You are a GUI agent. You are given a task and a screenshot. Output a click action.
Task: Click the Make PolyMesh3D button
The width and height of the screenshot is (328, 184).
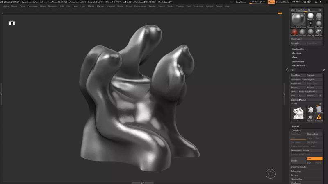pos(308,92)
